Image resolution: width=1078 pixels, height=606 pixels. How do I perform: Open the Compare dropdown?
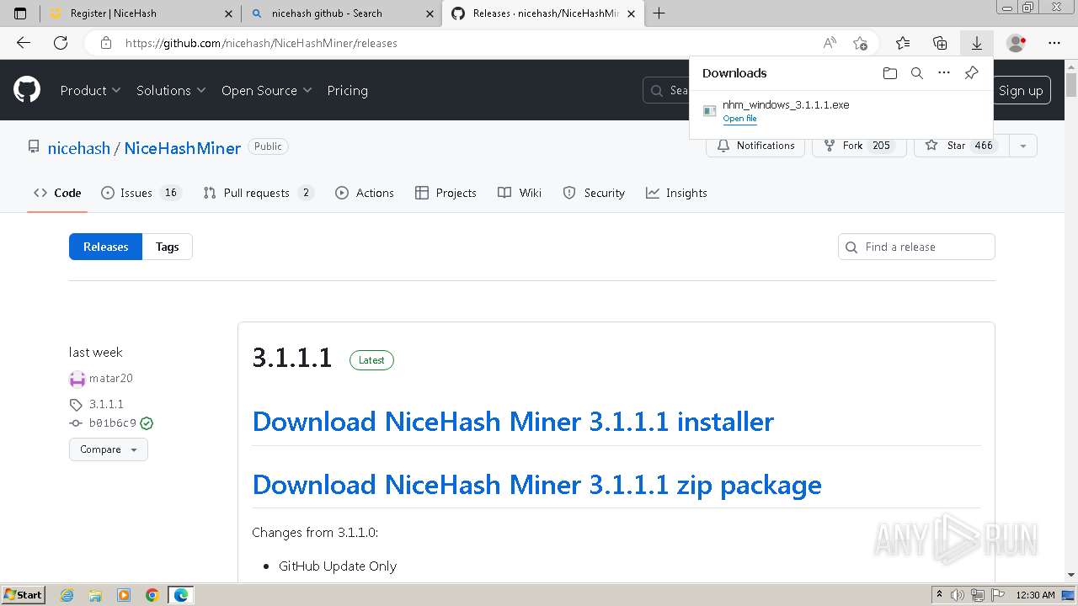coord(108,449)
